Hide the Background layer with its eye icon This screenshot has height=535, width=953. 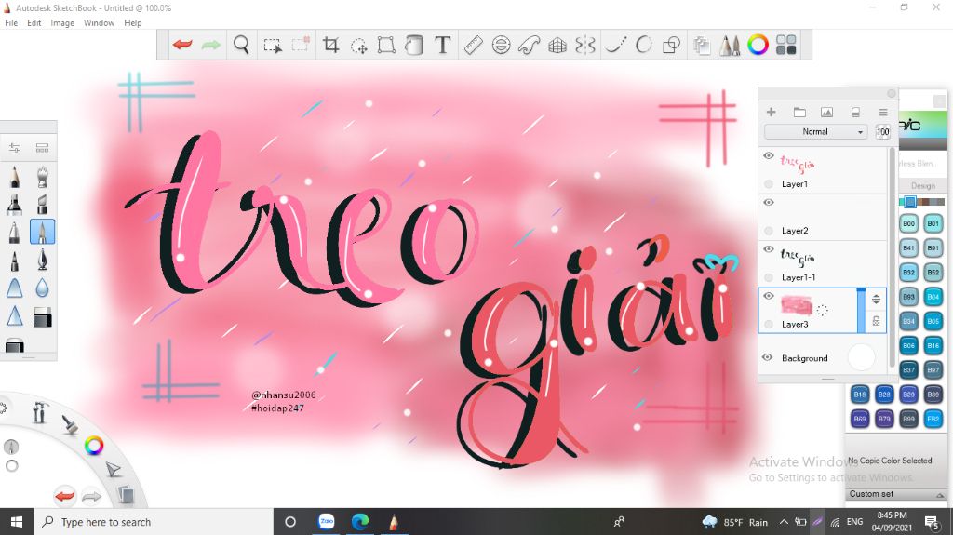point(768,357)
